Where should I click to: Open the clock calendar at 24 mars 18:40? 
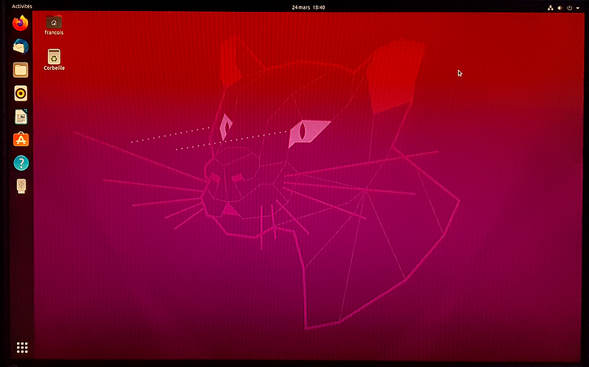click(x=308, y=7)
